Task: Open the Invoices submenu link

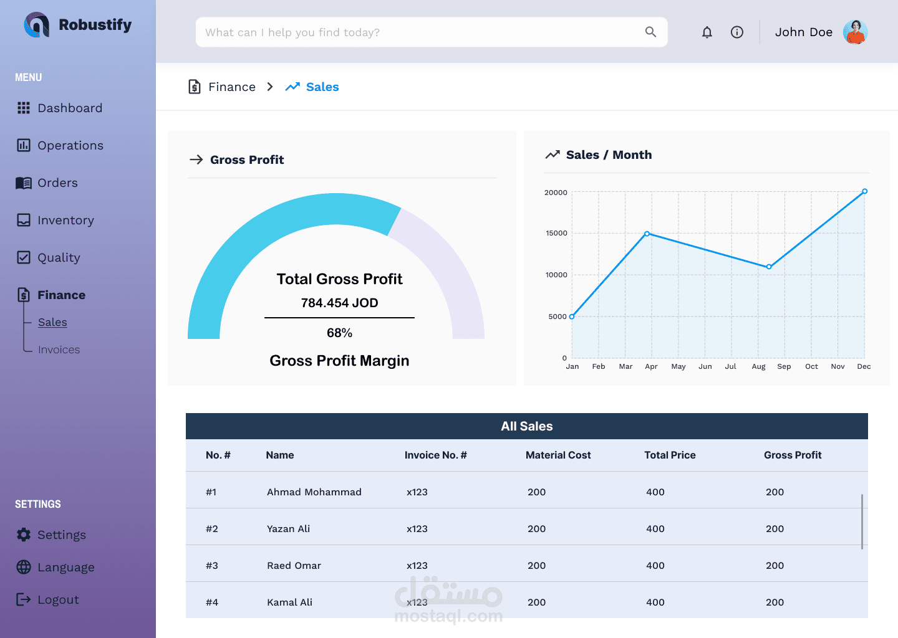Action: coord(59,350)
